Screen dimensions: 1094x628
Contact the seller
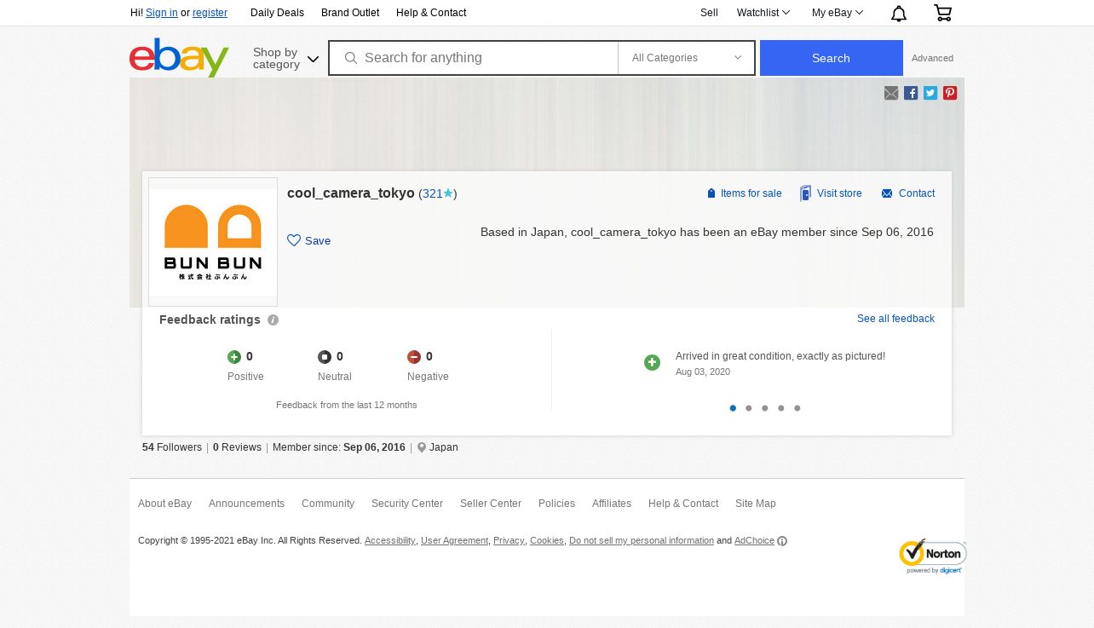(908, 193)
